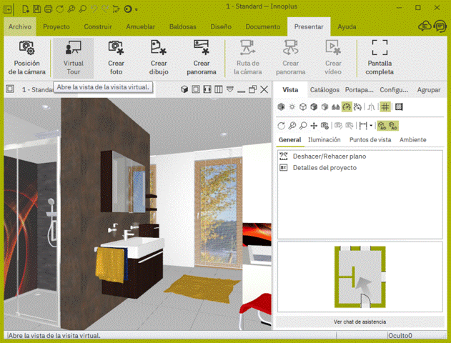The width and height of the screenshot is (451, 343).
Task: Toggle the highlighted speedometer view mode
Action: click(x=347, y=107)
